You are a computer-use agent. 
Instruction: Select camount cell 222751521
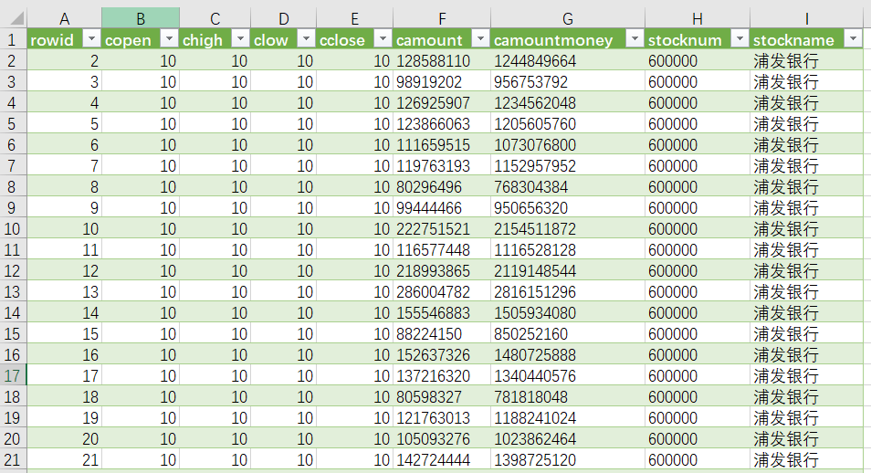442,228
